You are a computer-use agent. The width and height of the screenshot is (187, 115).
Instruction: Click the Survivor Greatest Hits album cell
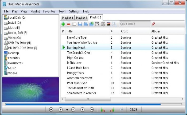[x=165, y=63]
